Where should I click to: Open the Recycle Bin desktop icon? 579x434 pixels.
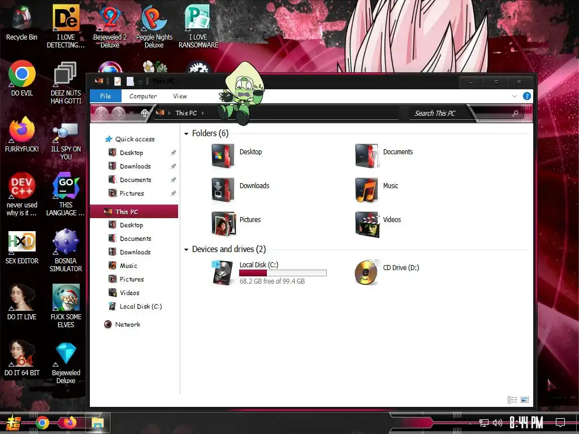click(22, 23)
